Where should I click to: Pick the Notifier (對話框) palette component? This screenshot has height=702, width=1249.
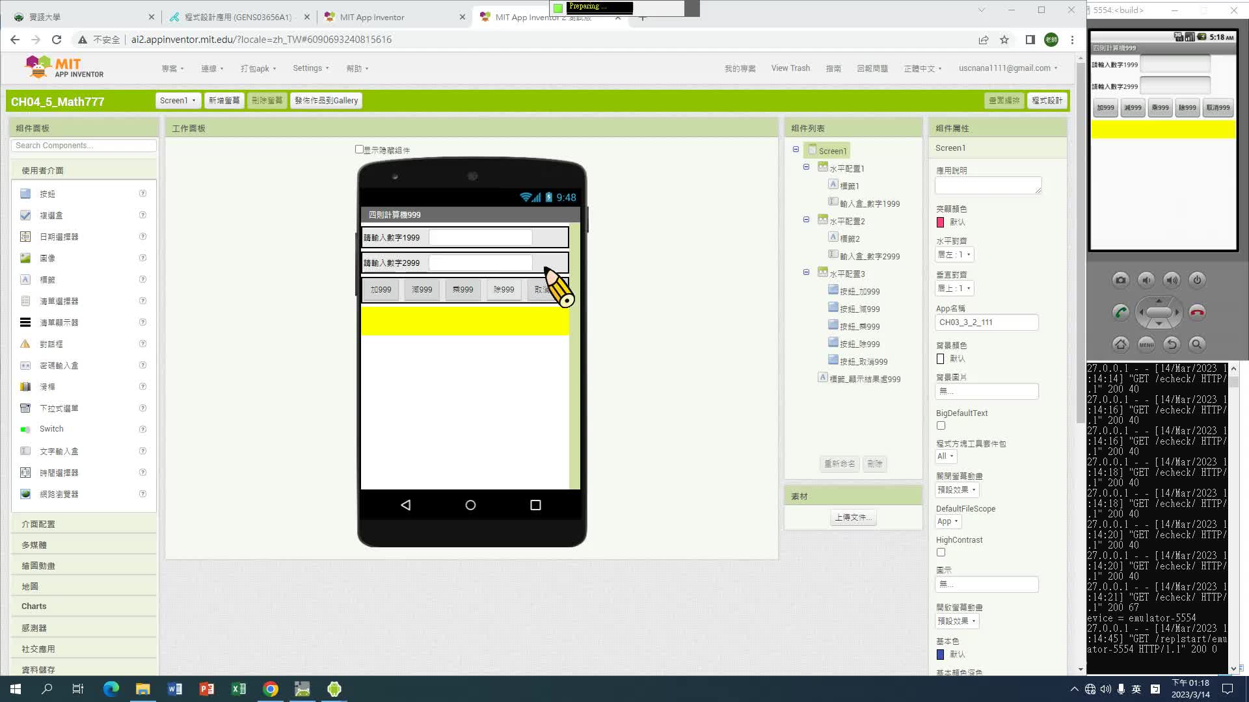pyautogui.click(x=51, y=344)
